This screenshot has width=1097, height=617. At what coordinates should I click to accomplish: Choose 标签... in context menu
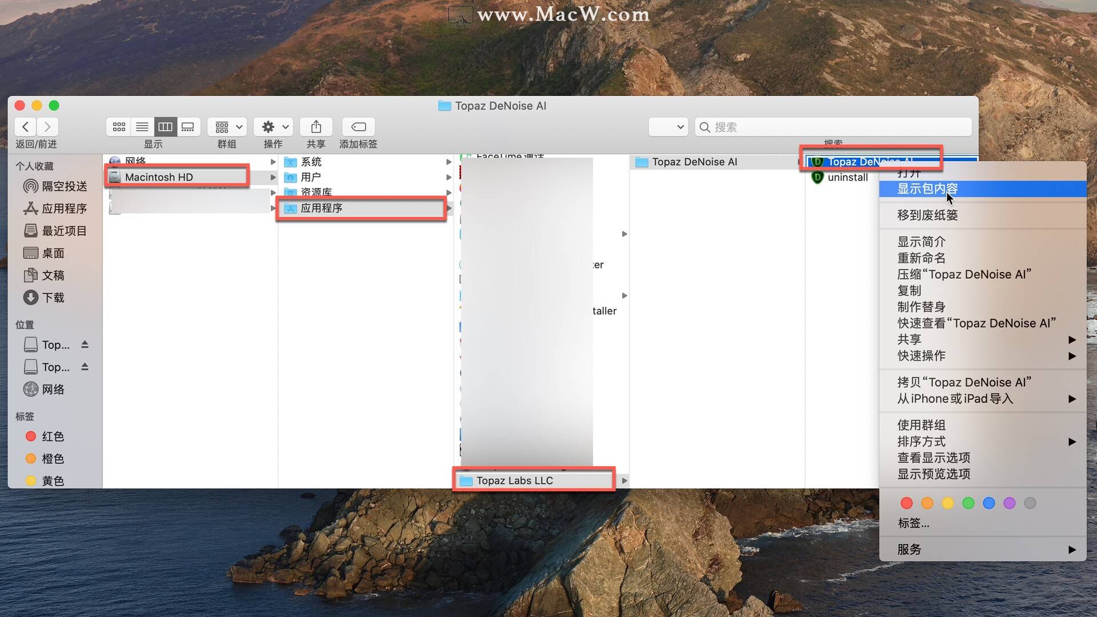[x=983, y=523]
